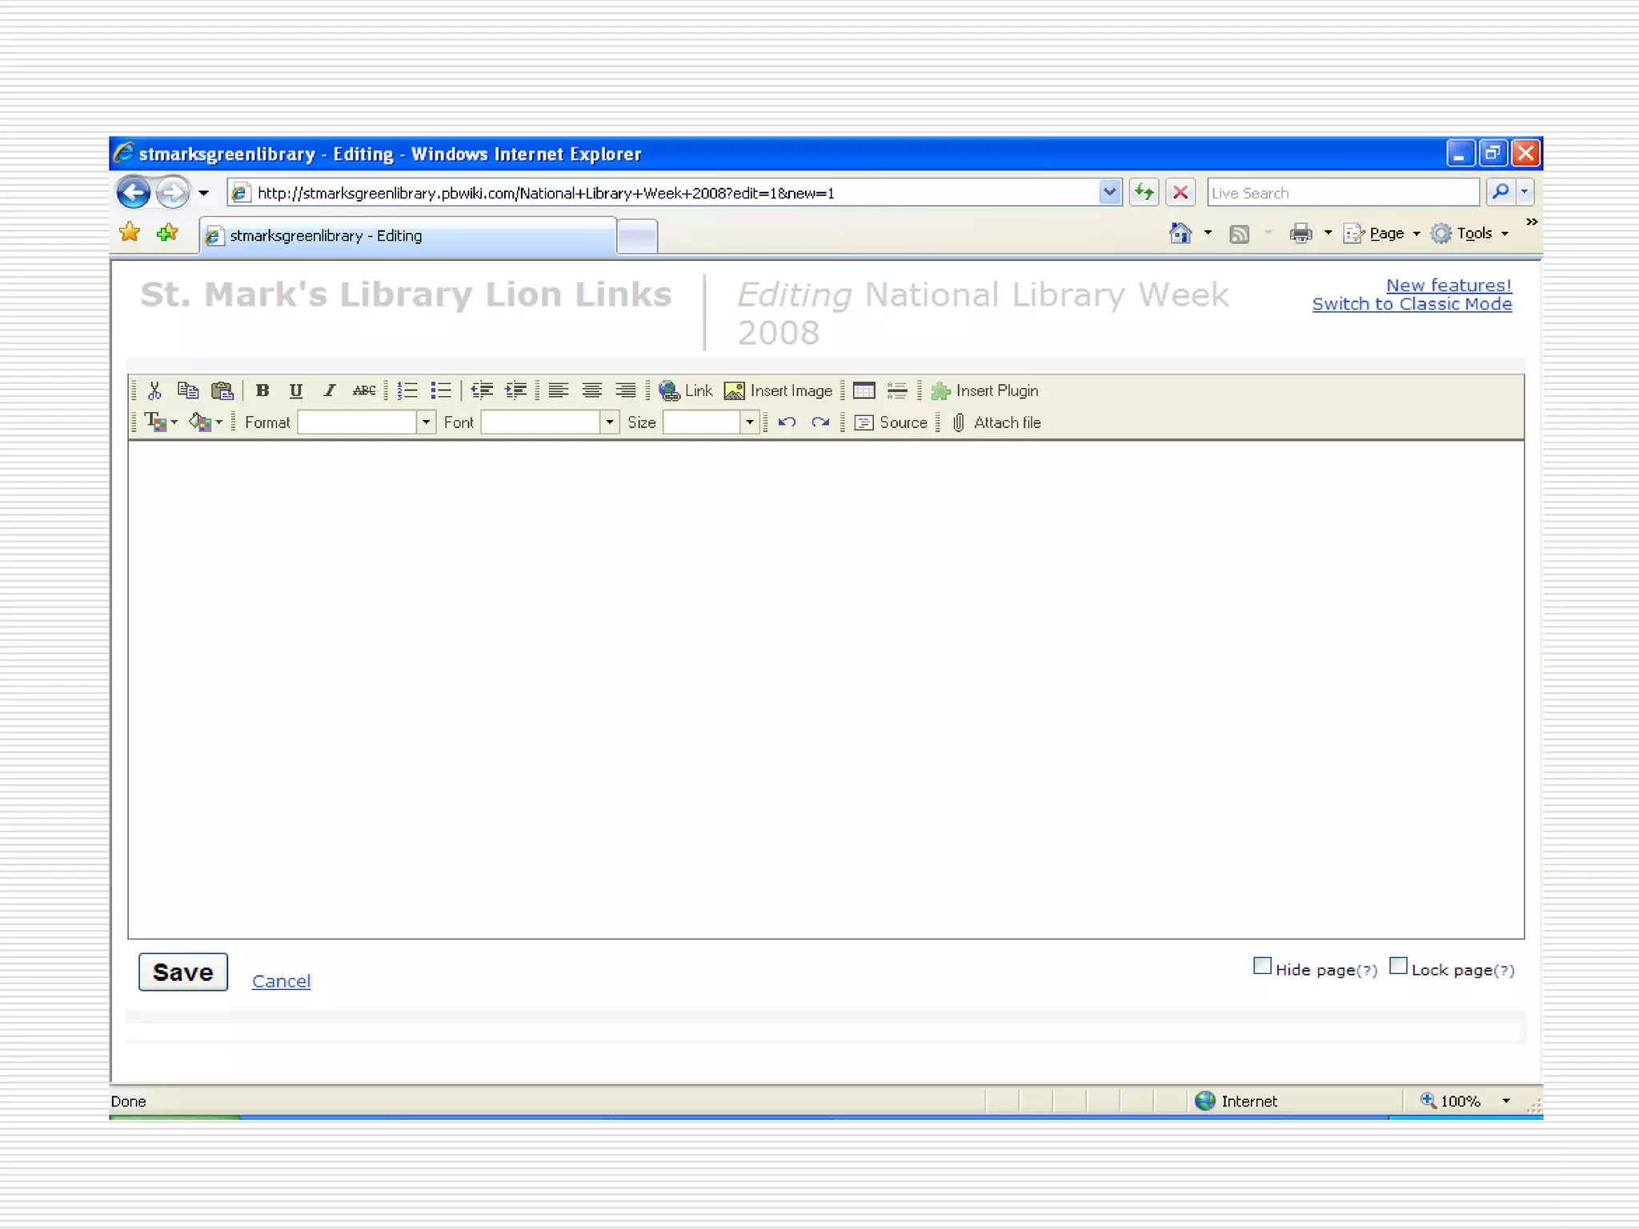Viewport: 1639px width, 1229px height.
Task: Open the Size dropdown
Action: point(749,422)
